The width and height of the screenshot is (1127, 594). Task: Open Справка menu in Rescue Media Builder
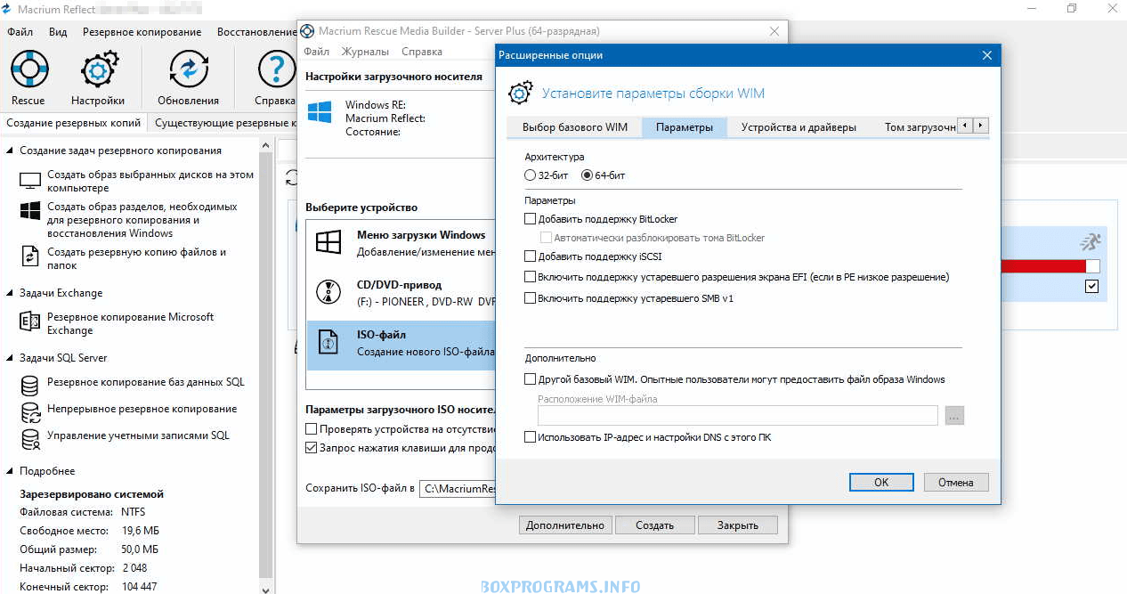pos(422,52)
